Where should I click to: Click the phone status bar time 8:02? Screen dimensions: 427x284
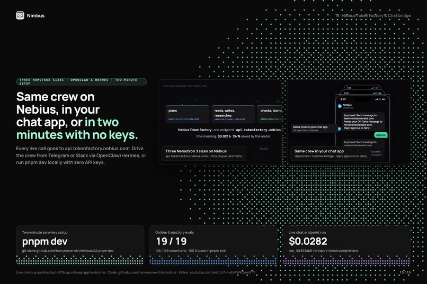(x=343, y=99)
